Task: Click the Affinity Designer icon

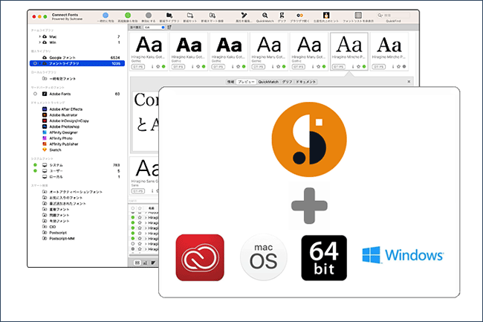Action: [x=45, y=132]
